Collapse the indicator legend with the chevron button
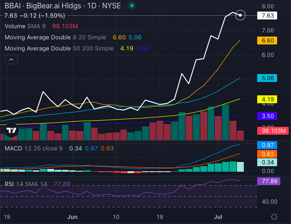 click(x=11, y=60)
